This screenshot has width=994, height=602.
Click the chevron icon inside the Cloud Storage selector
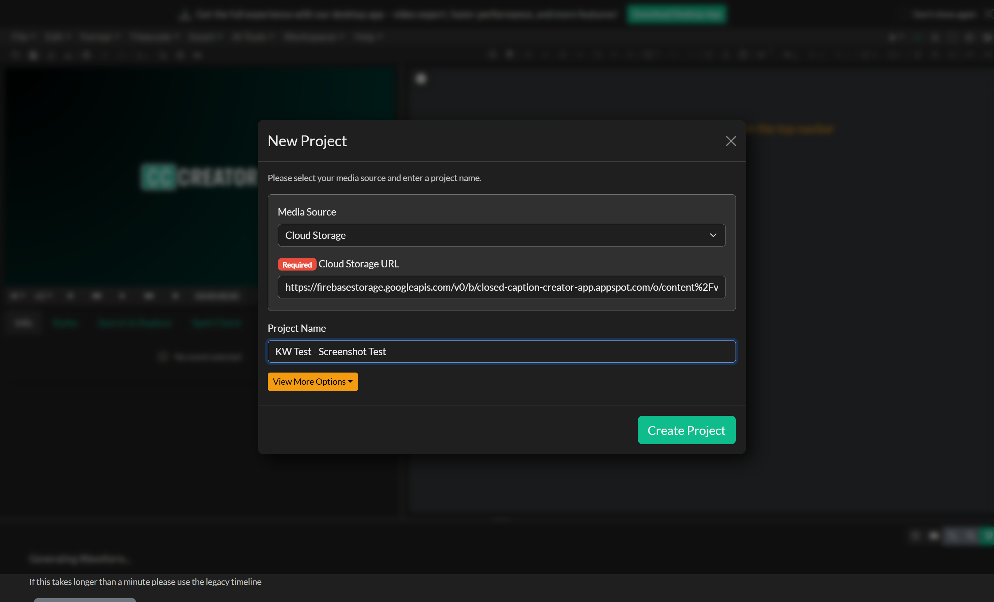point(713,235)
